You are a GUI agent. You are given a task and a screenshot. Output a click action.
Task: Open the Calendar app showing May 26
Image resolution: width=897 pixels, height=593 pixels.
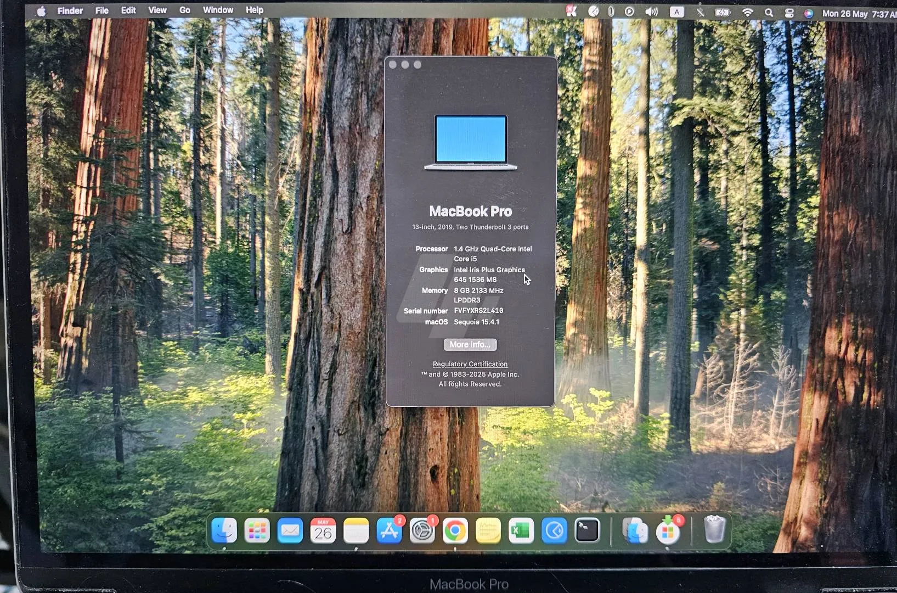point(323,530)
